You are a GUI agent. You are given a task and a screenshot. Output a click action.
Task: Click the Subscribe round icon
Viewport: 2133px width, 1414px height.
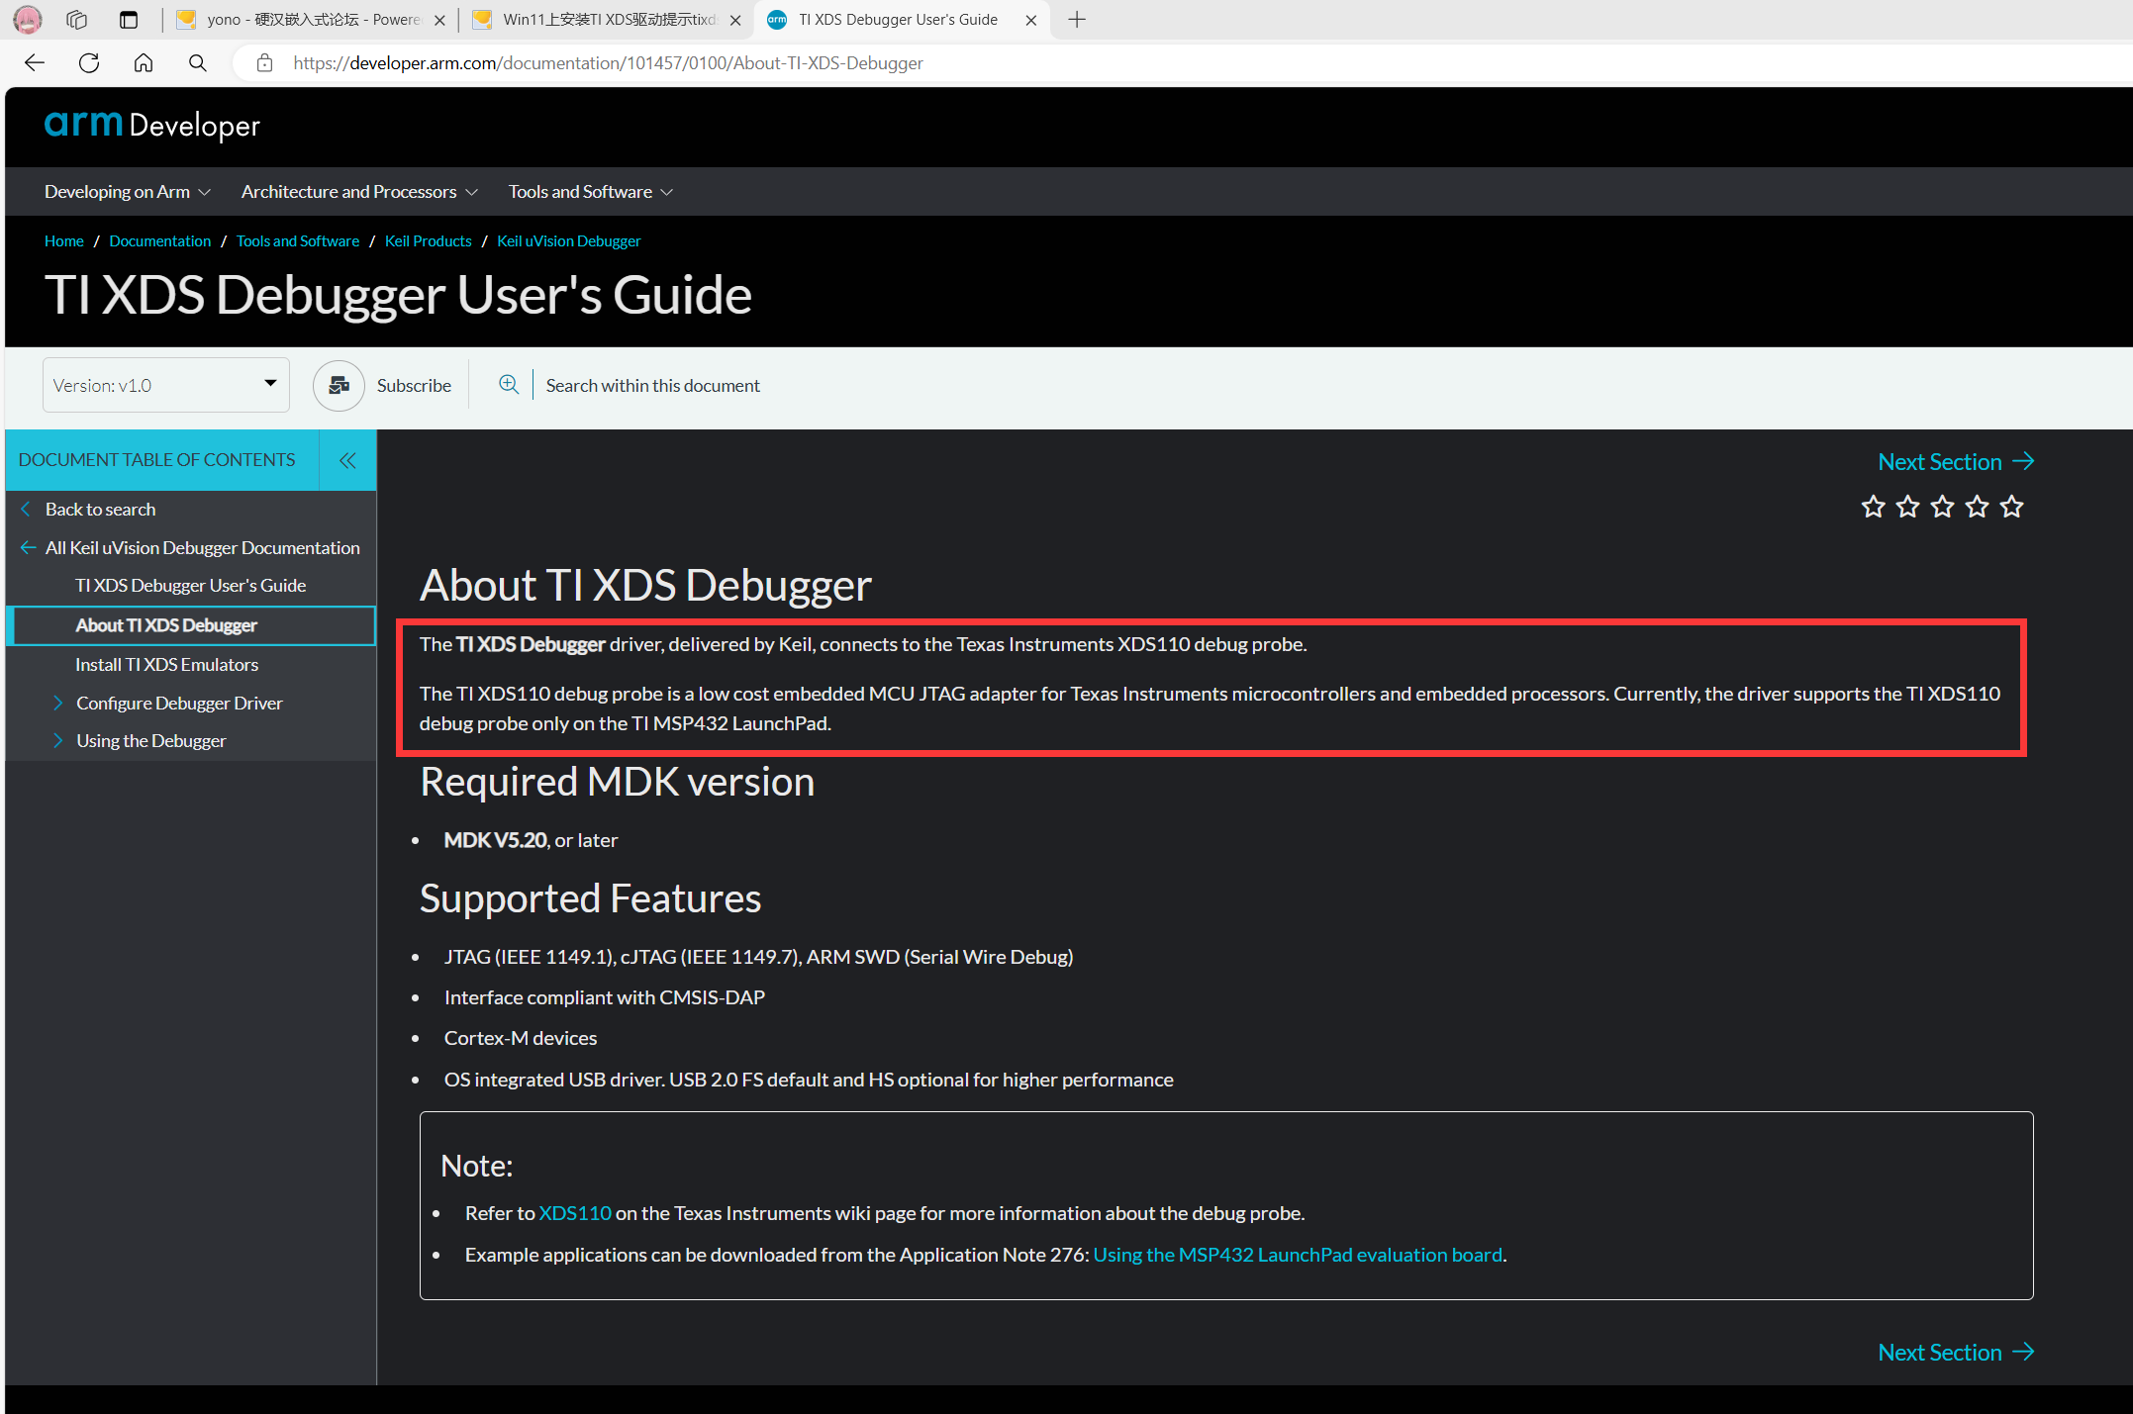[339, 386]
